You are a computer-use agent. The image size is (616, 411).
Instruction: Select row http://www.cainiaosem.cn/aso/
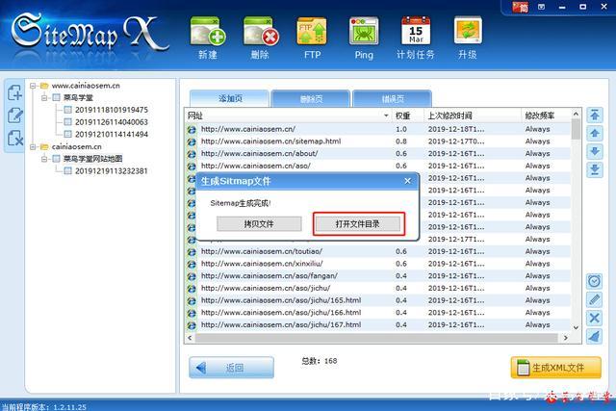click(x=378, y=166)
